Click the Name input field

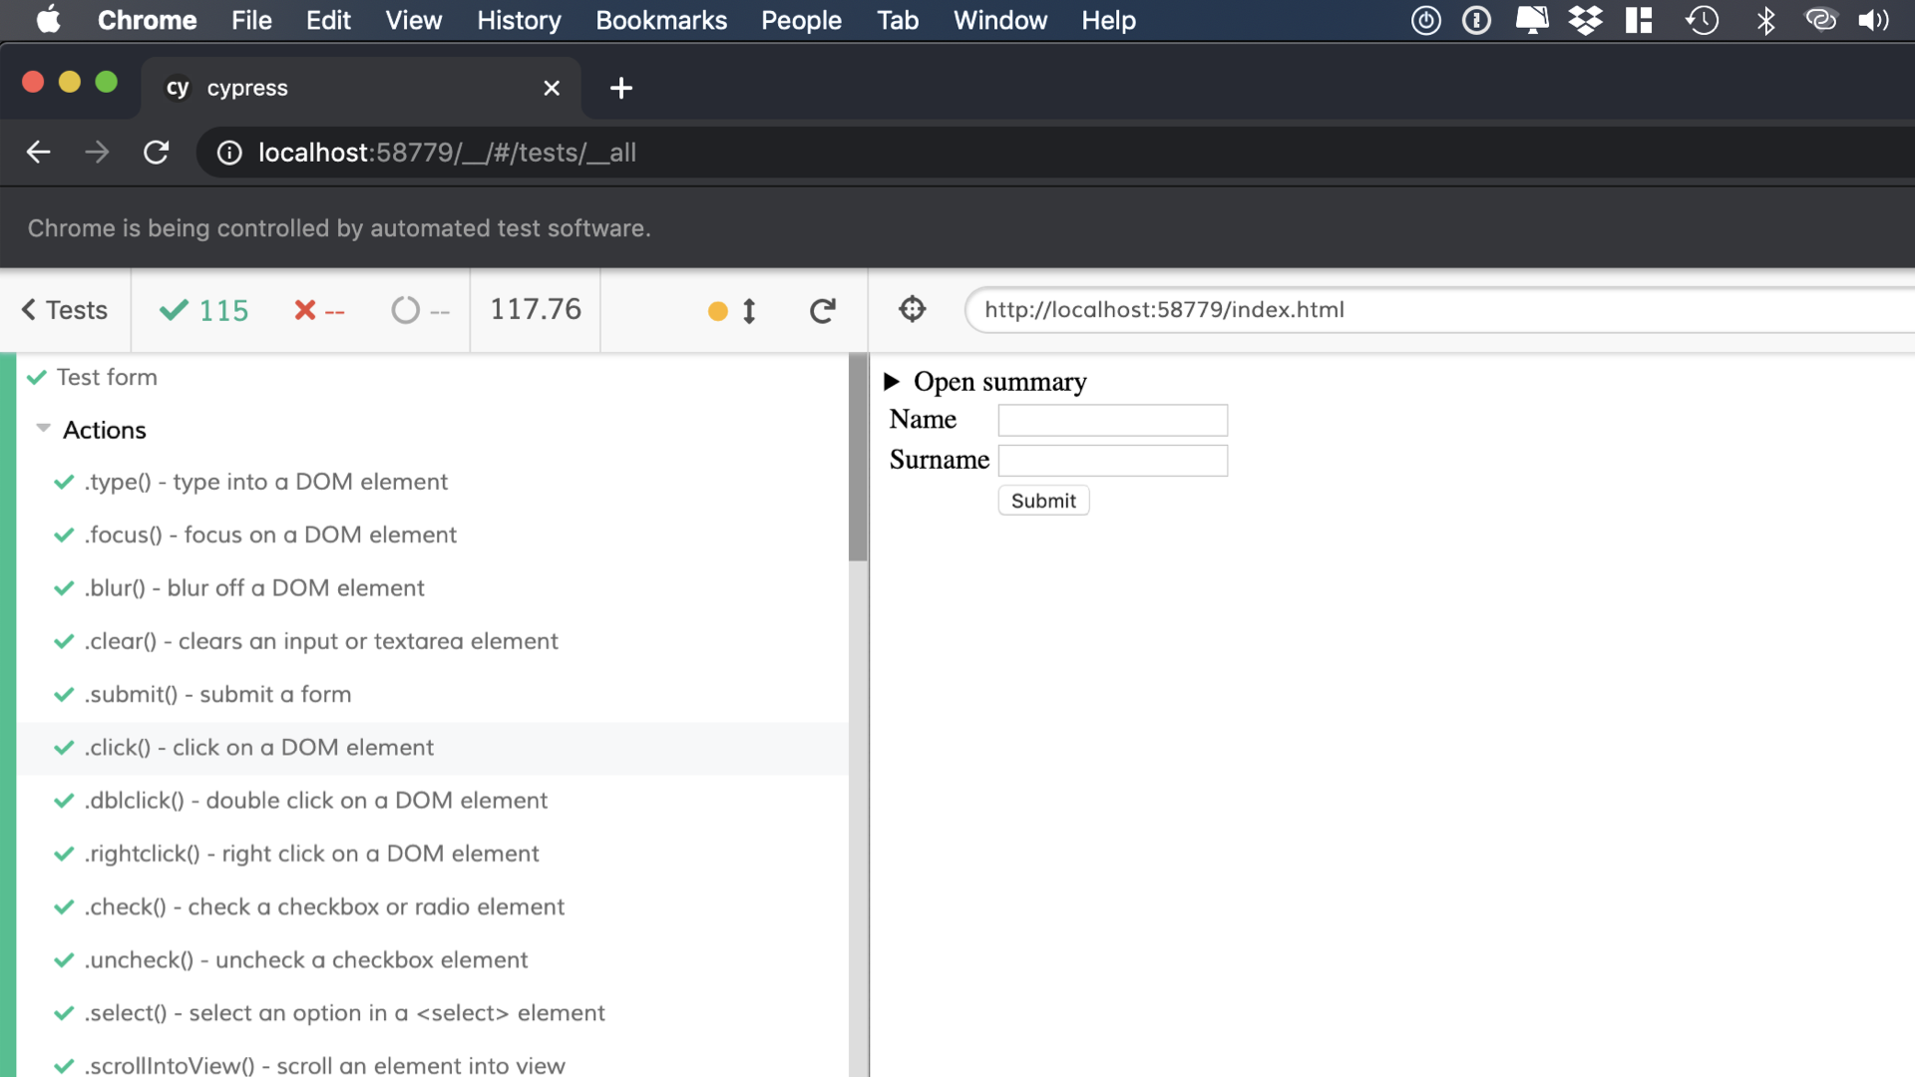pos(1112,420)
